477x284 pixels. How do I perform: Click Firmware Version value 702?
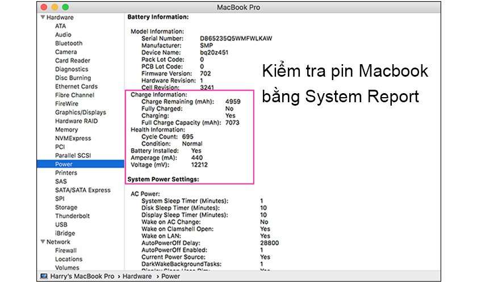click(205, 73)
